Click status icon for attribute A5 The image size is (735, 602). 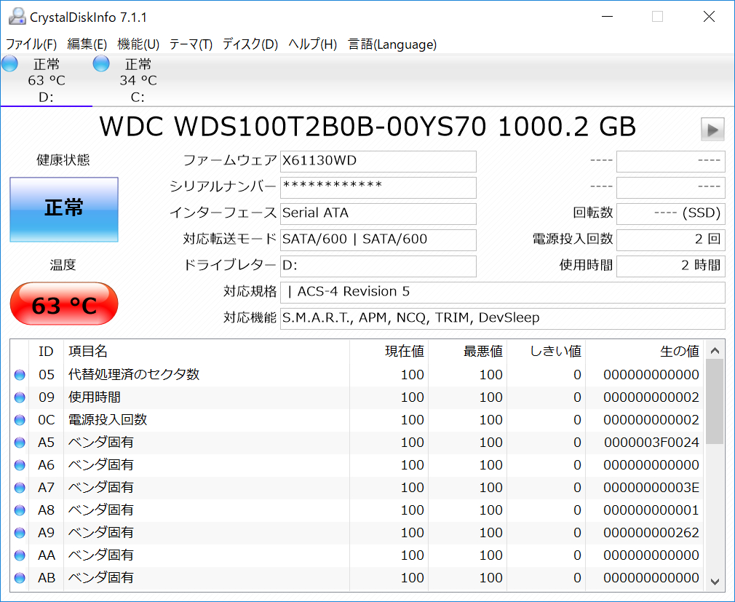pos(19,443)
